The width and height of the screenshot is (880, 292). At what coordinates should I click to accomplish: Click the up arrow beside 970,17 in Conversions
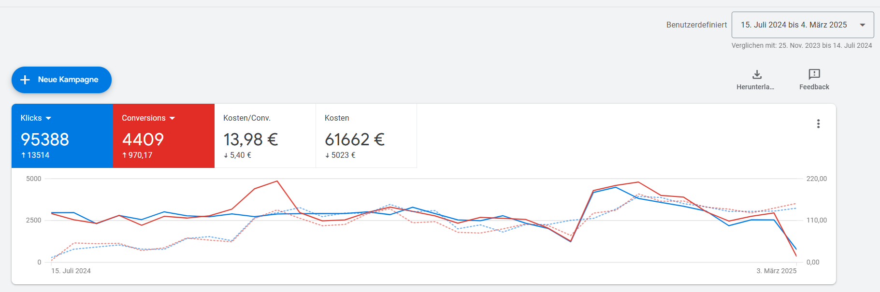(125, 155)
